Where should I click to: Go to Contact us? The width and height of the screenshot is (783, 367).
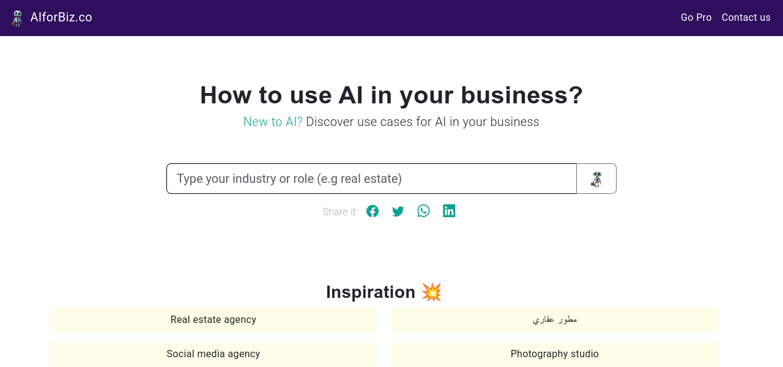click(746, 17)
